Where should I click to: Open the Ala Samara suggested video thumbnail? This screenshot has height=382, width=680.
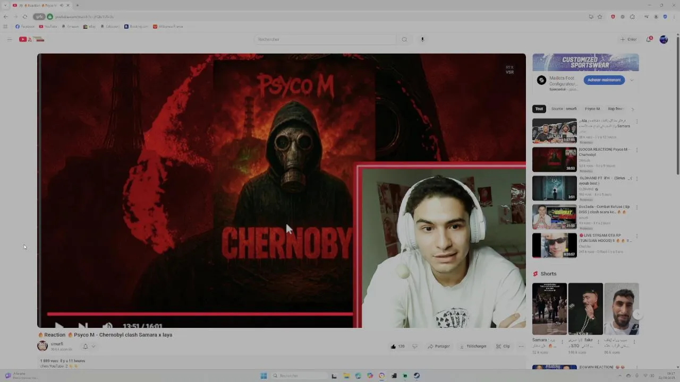(x=555, y=131)
